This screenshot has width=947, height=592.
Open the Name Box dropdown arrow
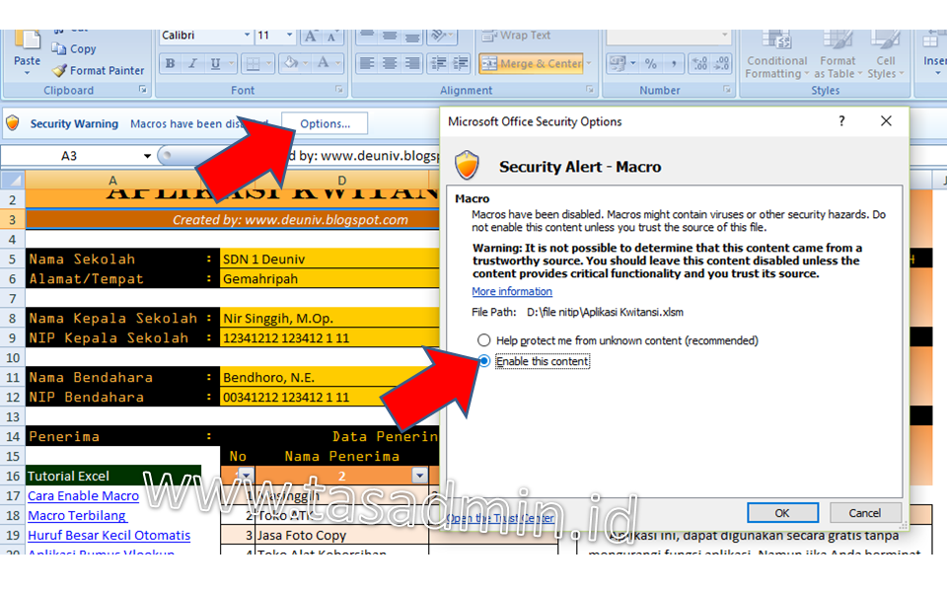[147, 156]
